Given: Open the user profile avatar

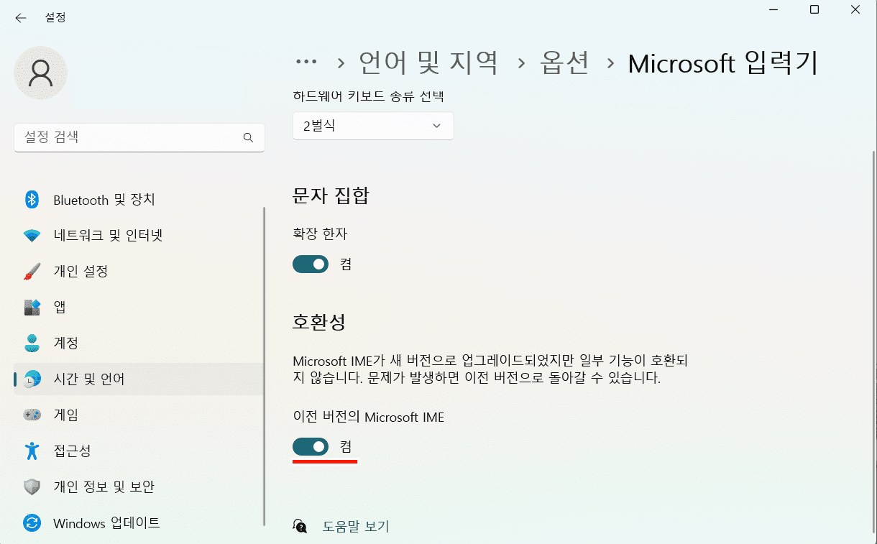Looking at the screenshot, I should coord(41,73).
